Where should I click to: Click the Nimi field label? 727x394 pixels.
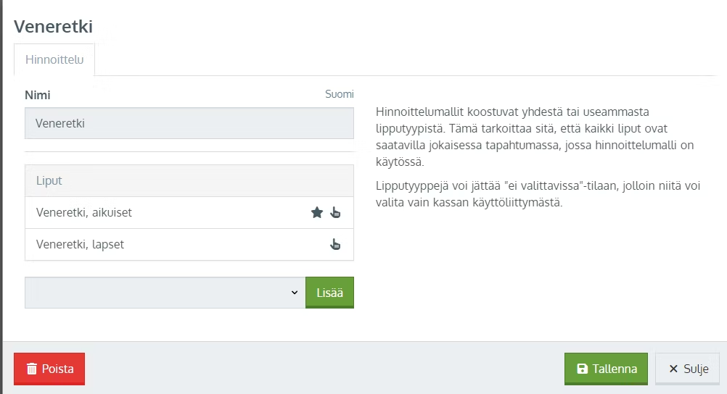coord(38,95)
